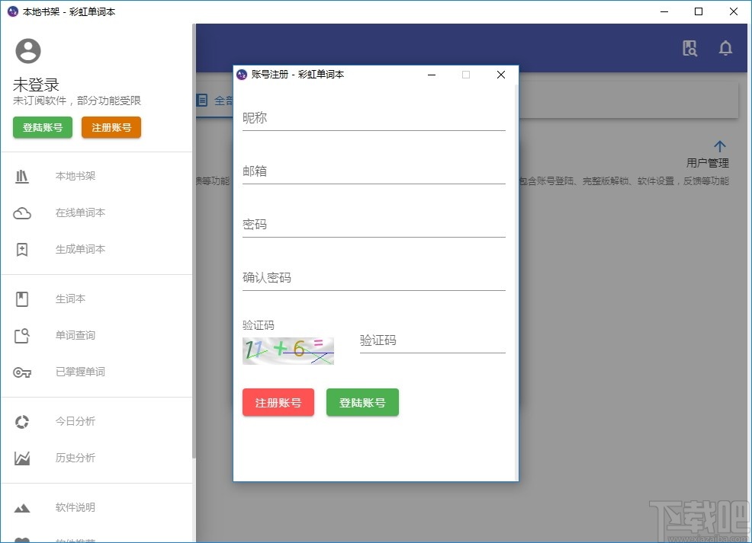
Task: Click the line chart icon for 历史分析
Action: (x=22, y=458)
